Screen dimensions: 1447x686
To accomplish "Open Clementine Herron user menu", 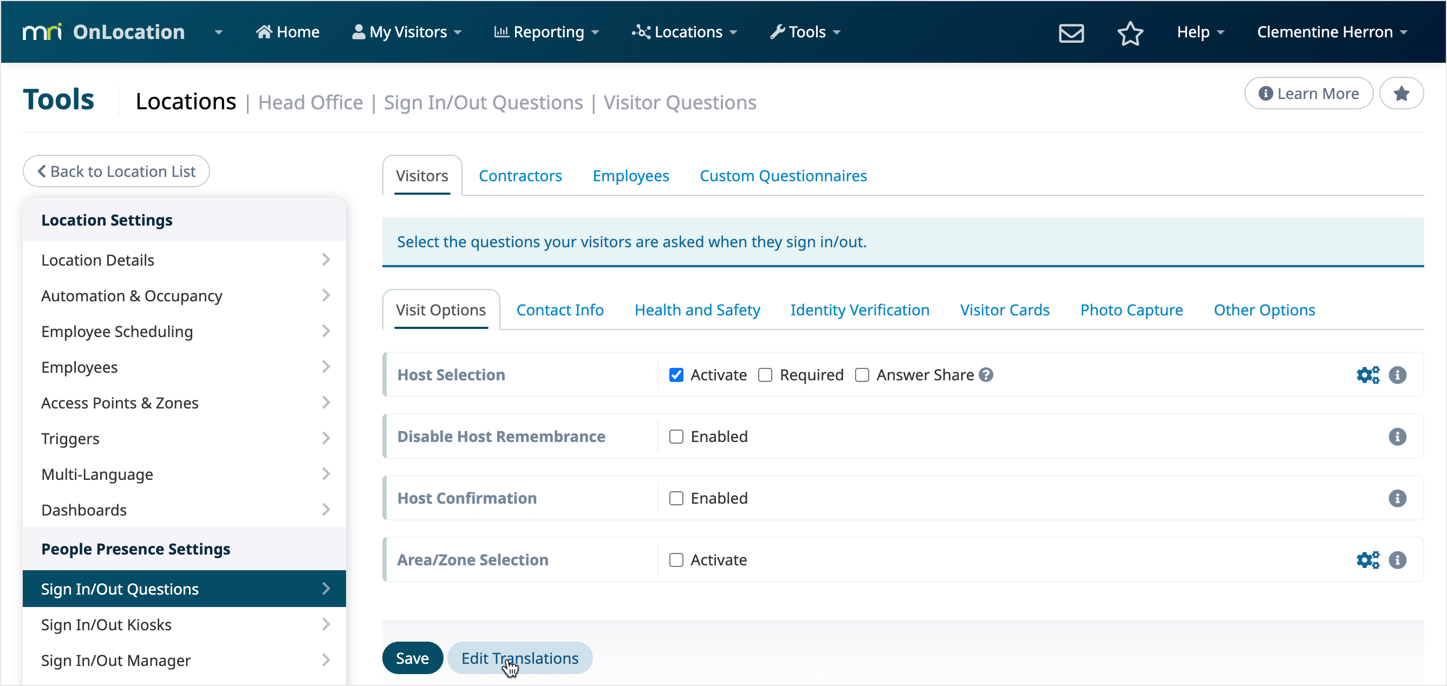I will coord(1332,32).
